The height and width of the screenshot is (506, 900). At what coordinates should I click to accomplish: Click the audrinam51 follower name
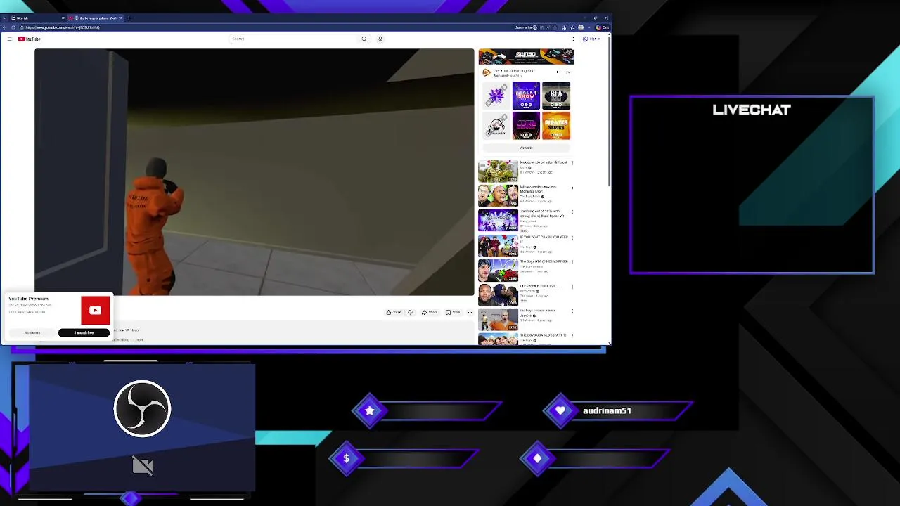[607, 410]
